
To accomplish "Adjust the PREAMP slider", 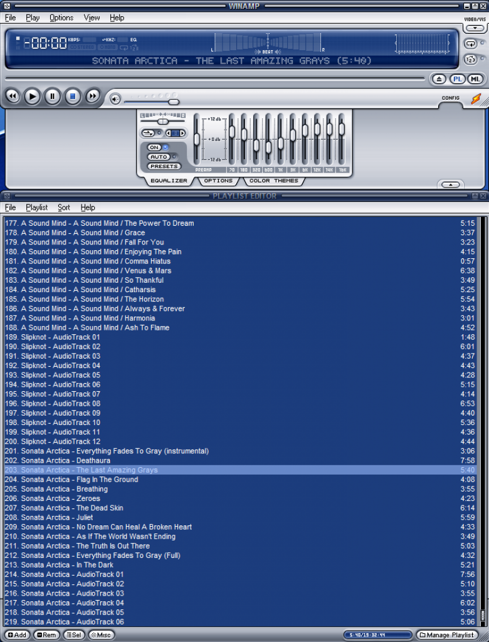I will pos(197,139).
